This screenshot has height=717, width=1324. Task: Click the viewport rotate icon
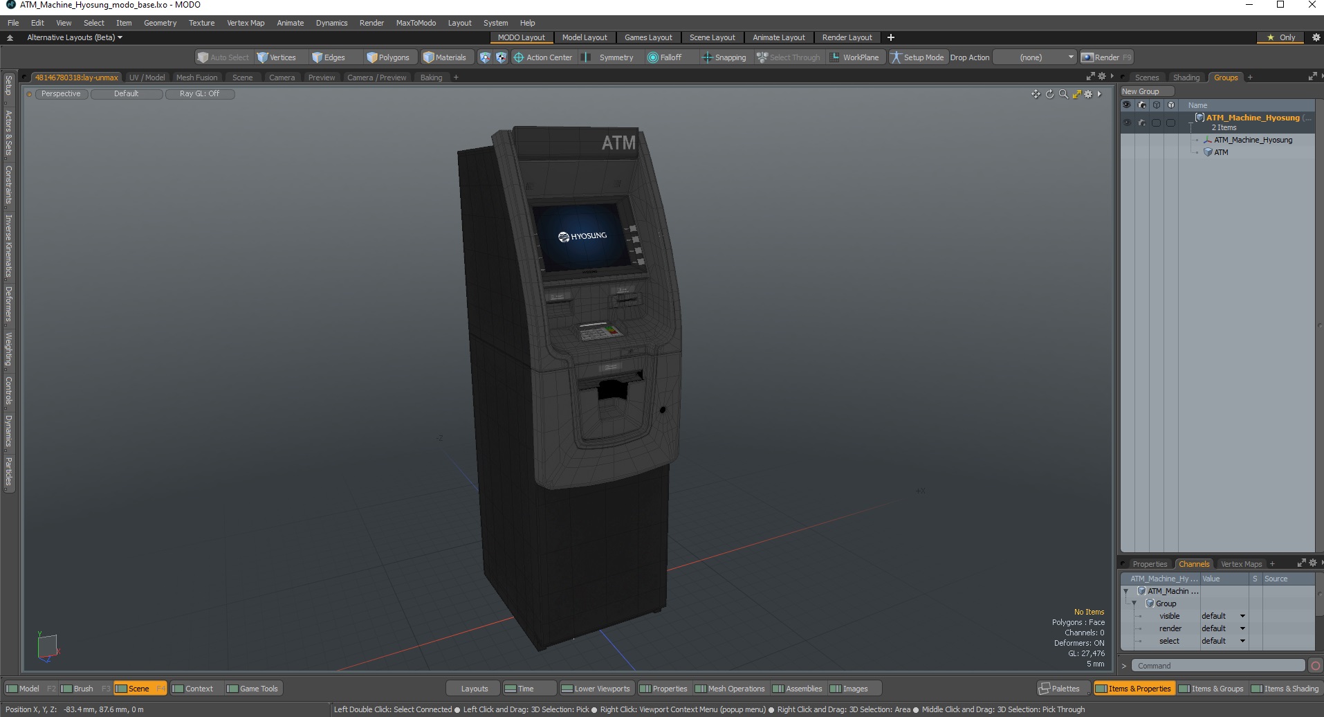[x=1049, y=94]
